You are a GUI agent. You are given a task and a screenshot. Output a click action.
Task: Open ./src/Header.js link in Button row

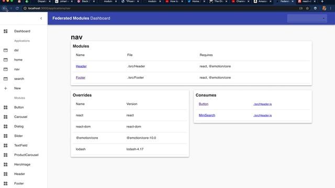[x=263, y=104]
